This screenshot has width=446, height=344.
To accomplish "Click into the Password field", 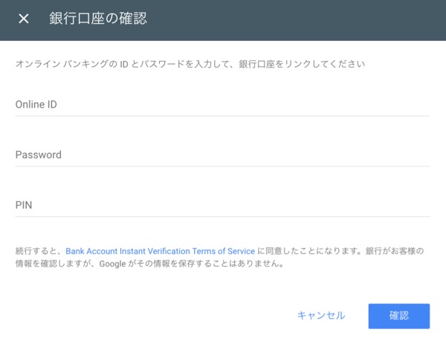I will click(222, 155).
